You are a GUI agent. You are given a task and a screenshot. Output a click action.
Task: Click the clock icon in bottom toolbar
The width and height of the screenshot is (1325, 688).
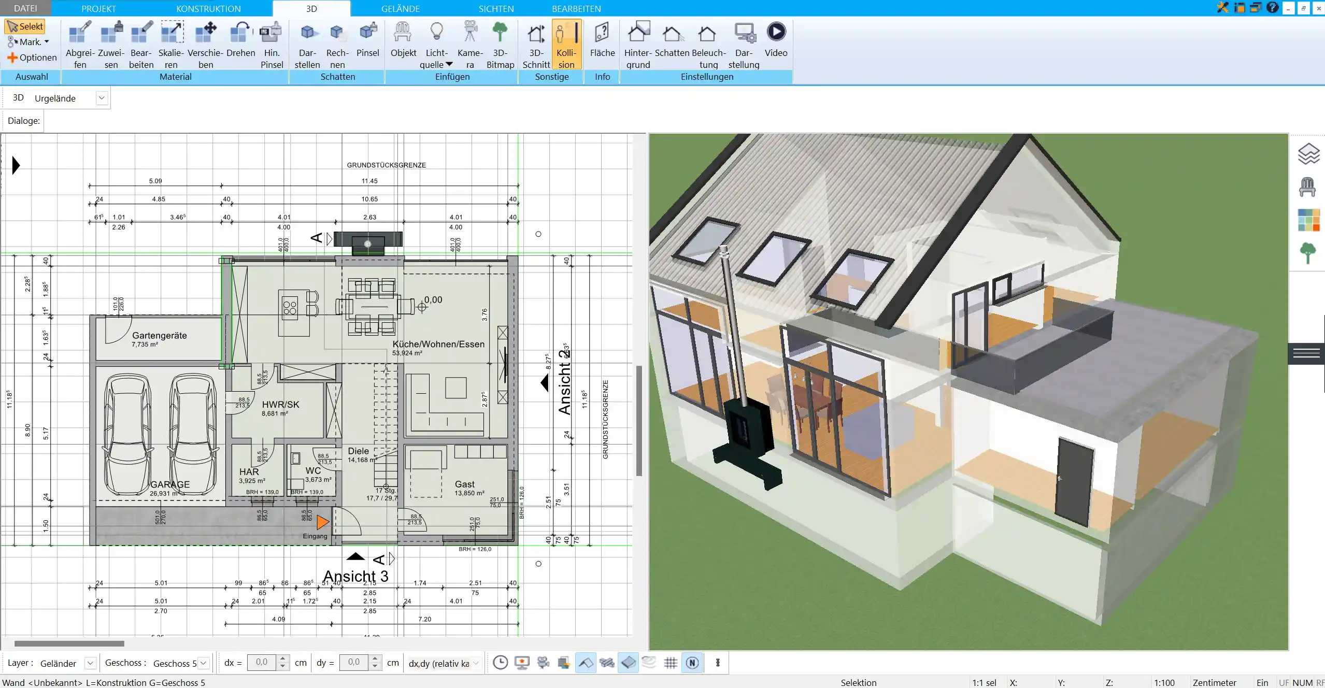[x=500, y=663]
